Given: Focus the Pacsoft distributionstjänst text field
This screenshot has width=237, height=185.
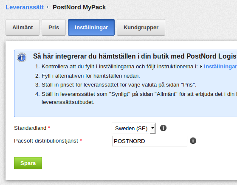Looking at the screenshot, I should 150,141.
